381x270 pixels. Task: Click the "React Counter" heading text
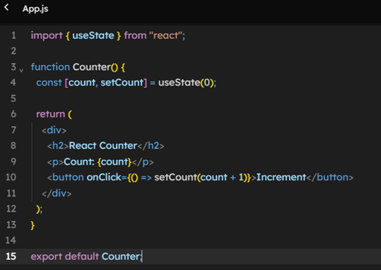[103, 145]
